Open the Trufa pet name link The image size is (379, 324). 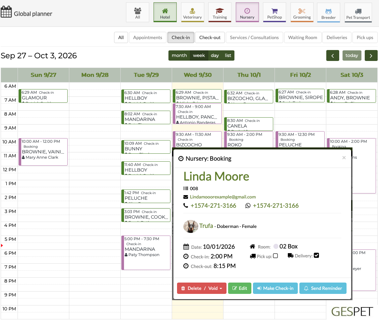(206, 226)
